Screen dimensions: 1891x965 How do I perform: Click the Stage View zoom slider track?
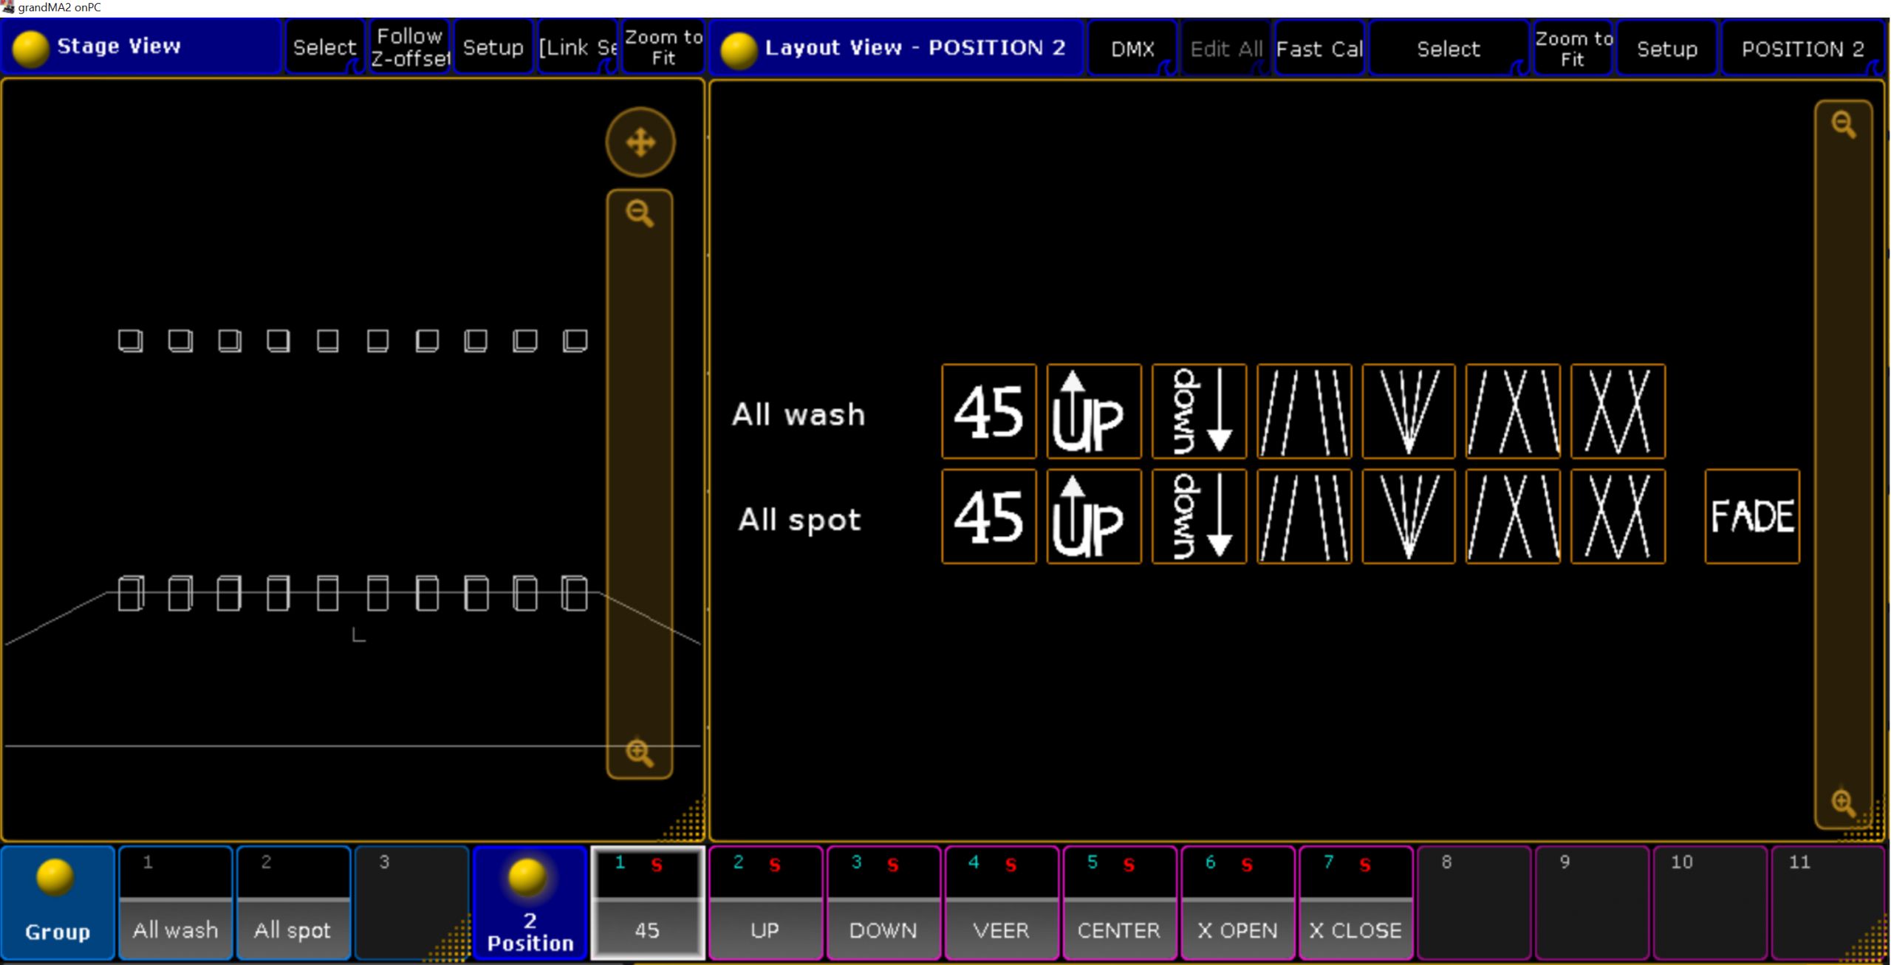(640, 483)
